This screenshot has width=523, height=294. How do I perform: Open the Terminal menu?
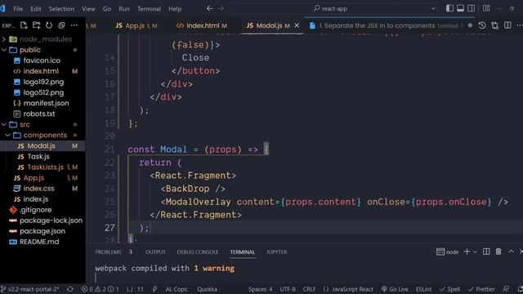tap(149, 9)
